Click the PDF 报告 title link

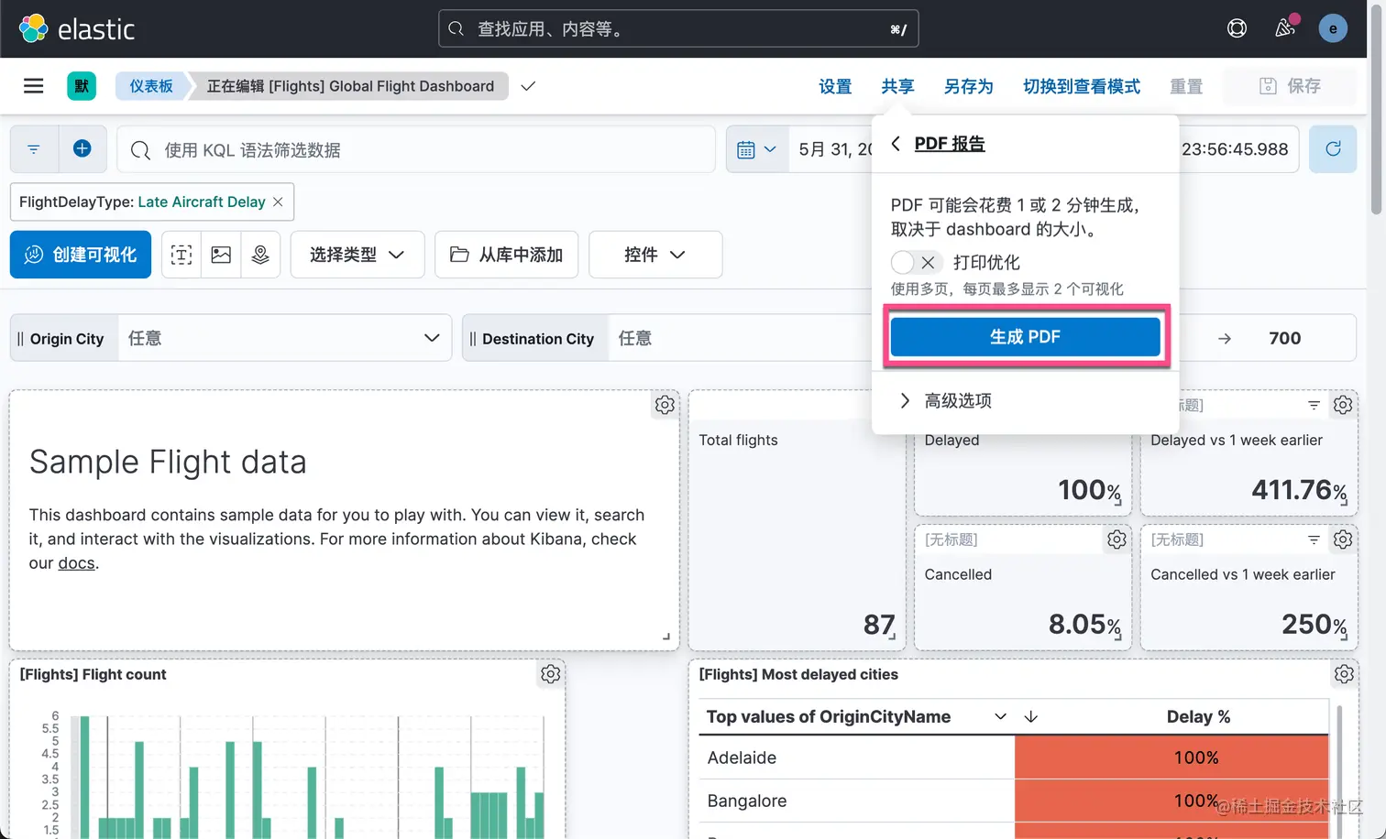(950, 144)
